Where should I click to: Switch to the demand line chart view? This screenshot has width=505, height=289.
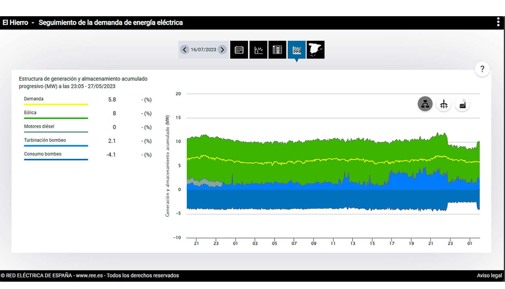pos(258,50)
